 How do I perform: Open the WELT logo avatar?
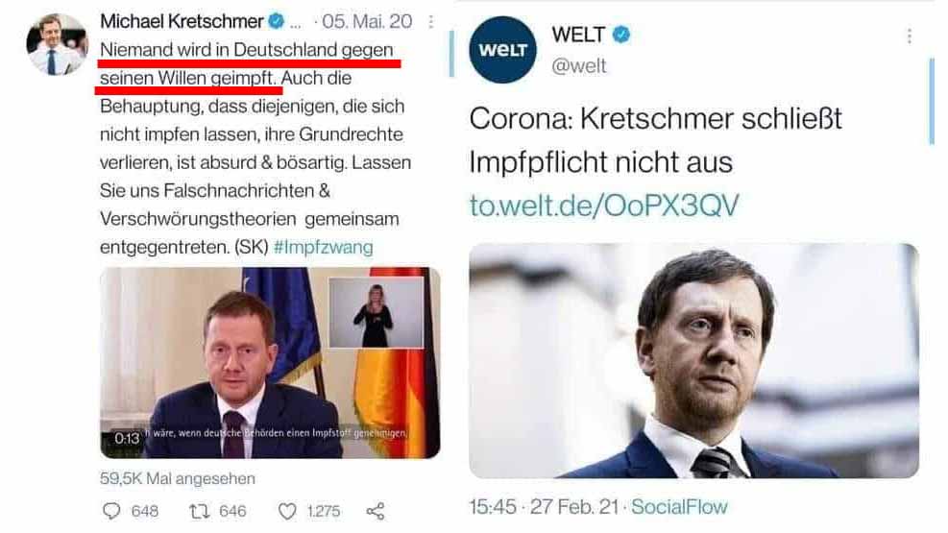click(x=502, y=50)
